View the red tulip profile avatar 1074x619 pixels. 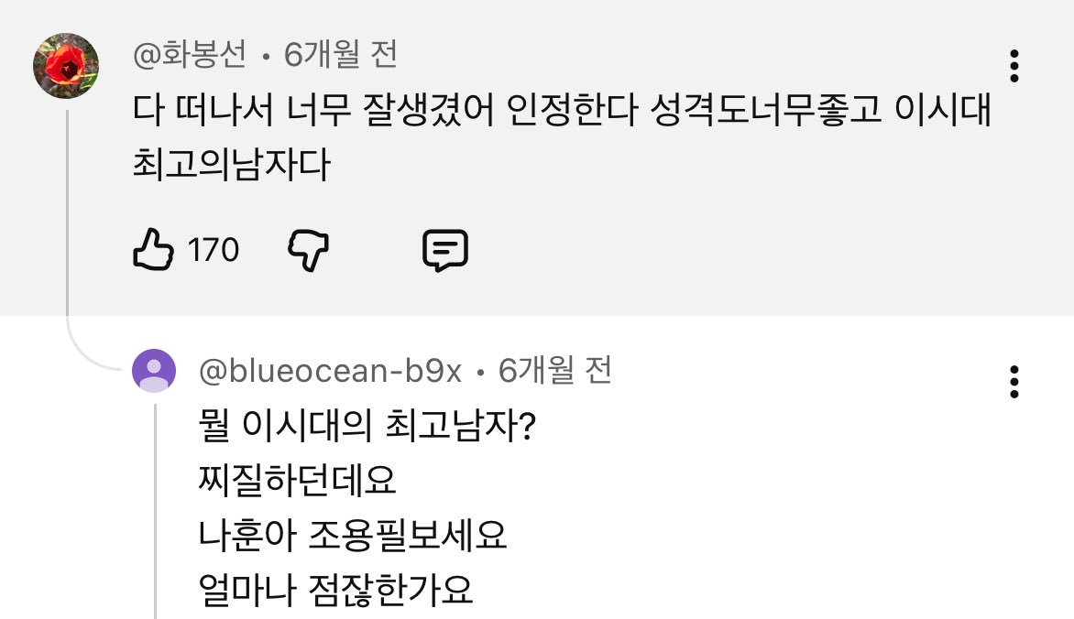point(66,66)
